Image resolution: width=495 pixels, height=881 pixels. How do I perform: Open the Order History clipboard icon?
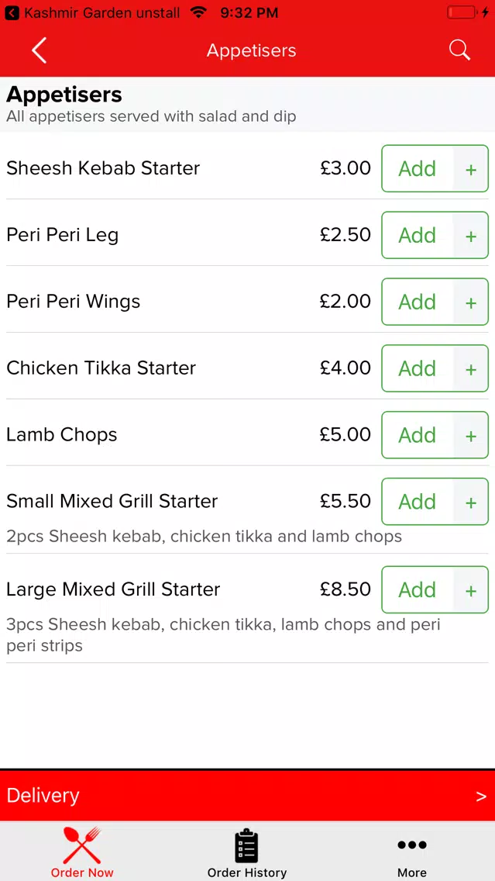coord(246,845)
